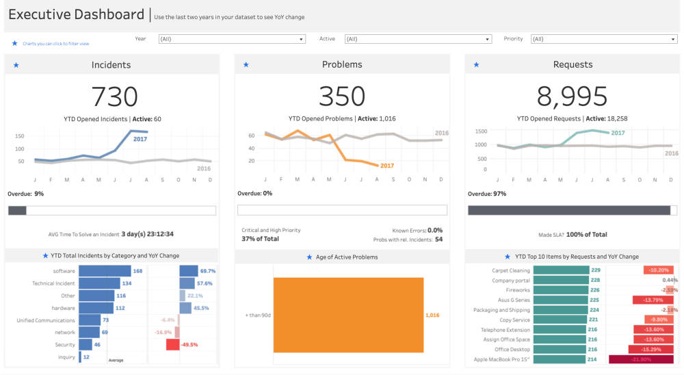Click the 2016 label on Problems chart

click(x=441, y=133)
